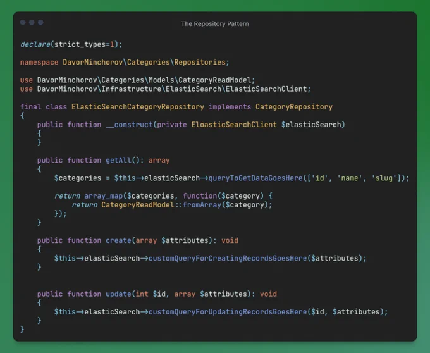
Task: Click the "array_map" function call
Action: click(x=103, y=196)
